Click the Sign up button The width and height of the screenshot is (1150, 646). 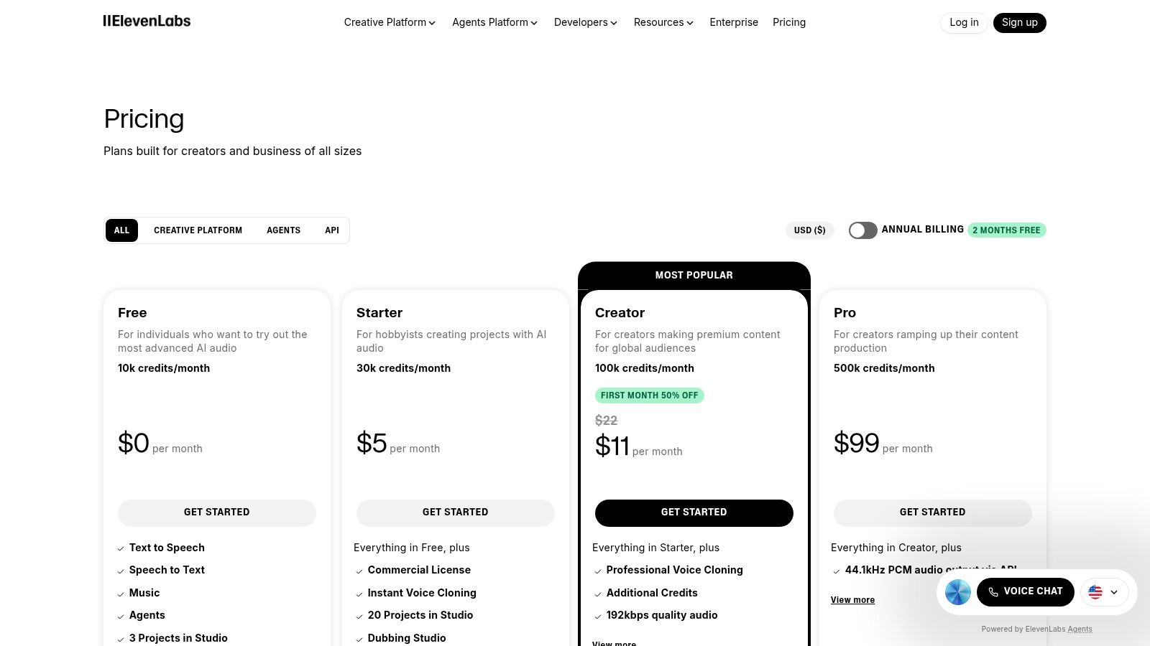point(1019,22)
